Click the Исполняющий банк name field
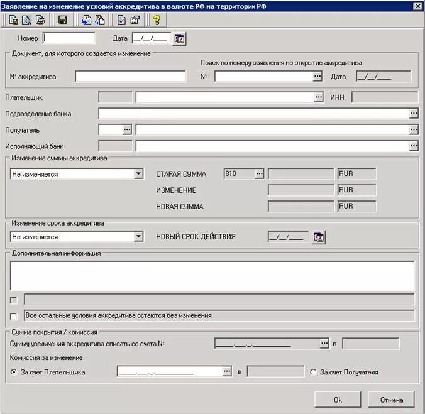Image resolution: width=425 pixels, height=414 pixels. point(272,146)
